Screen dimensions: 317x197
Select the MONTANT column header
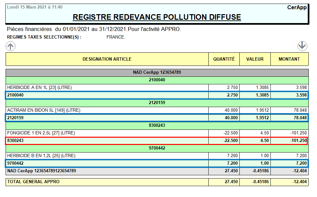point(289,59)
